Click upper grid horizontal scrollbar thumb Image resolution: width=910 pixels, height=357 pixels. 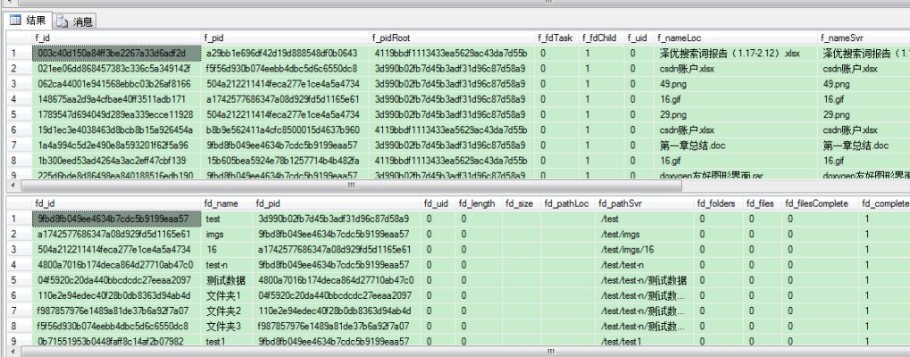tap(351, 186)
